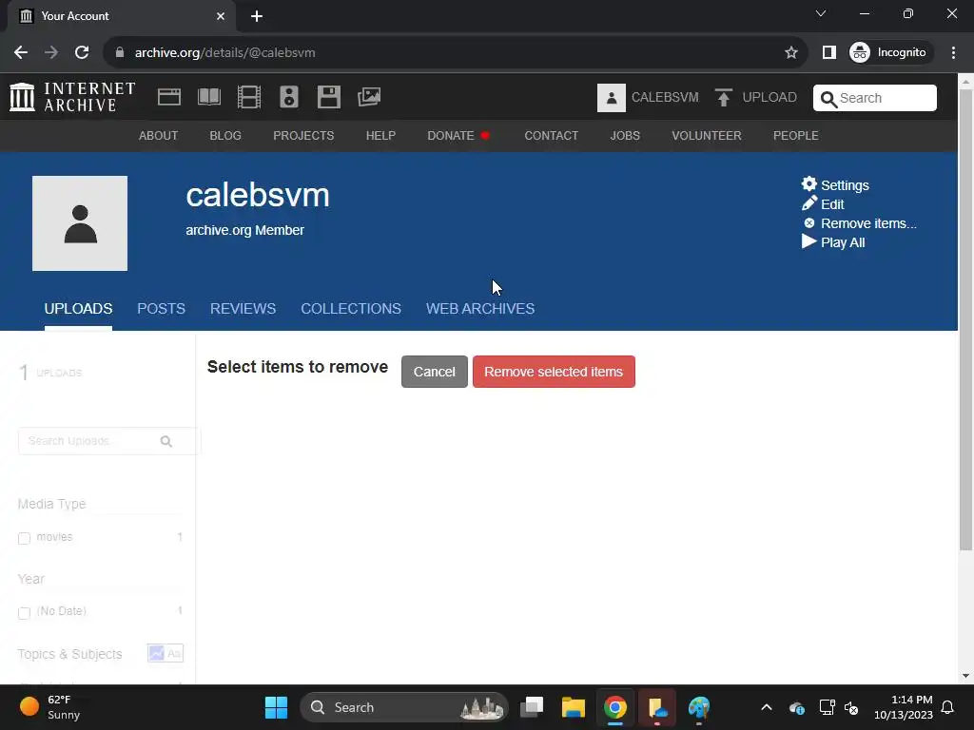Click the CALEBSVM account link
974x730 pixels.
point(665,98)
